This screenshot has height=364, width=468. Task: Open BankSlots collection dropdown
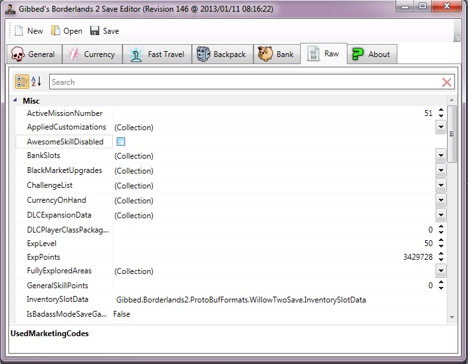pos(441,155)
